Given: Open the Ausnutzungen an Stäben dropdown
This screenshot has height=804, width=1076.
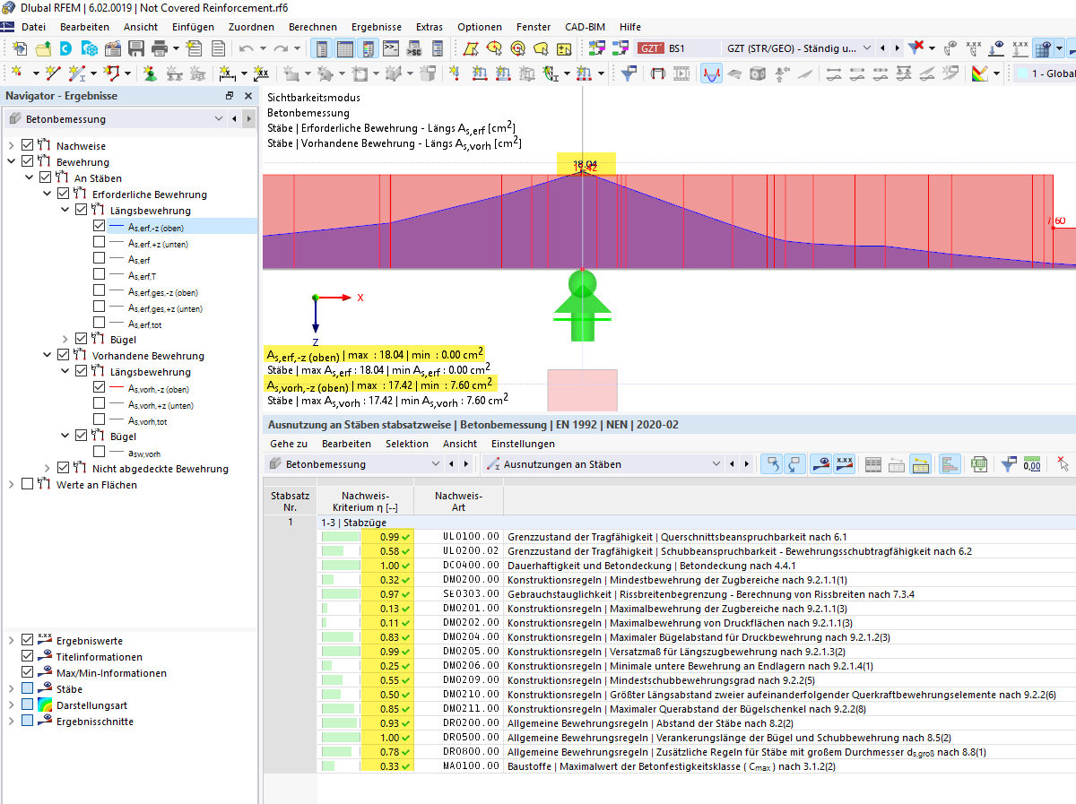Looking at the screenshot, I should pos(716,464).
